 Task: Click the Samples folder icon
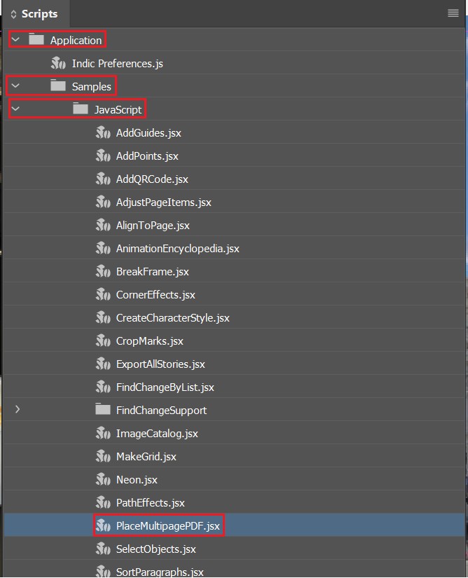(58, 85)
